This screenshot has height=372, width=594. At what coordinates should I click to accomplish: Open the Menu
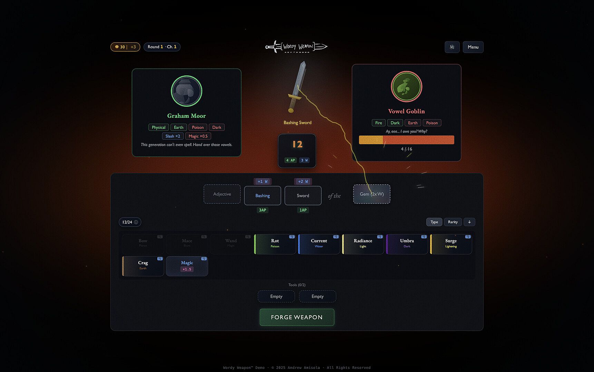coord(473,47)
